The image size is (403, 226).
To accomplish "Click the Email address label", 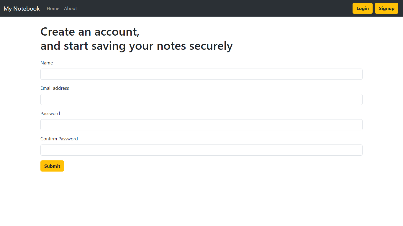I will point(55,88).
